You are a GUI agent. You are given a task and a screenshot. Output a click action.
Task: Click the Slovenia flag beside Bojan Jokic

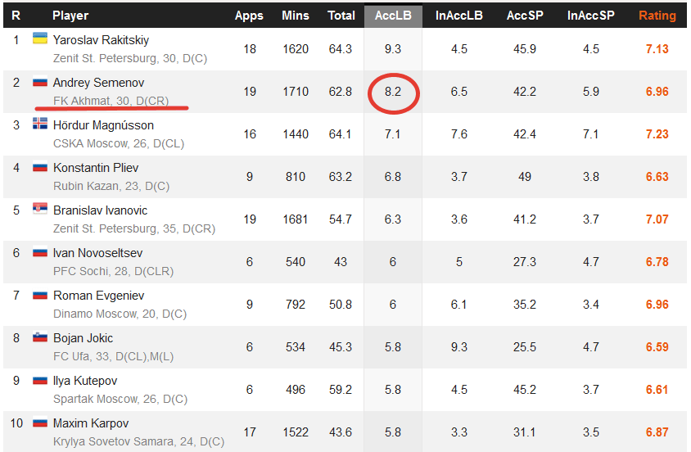(40, 337)
